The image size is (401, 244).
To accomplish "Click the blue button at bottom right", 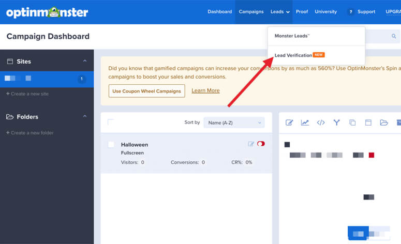I will click(x=358, y=233).
